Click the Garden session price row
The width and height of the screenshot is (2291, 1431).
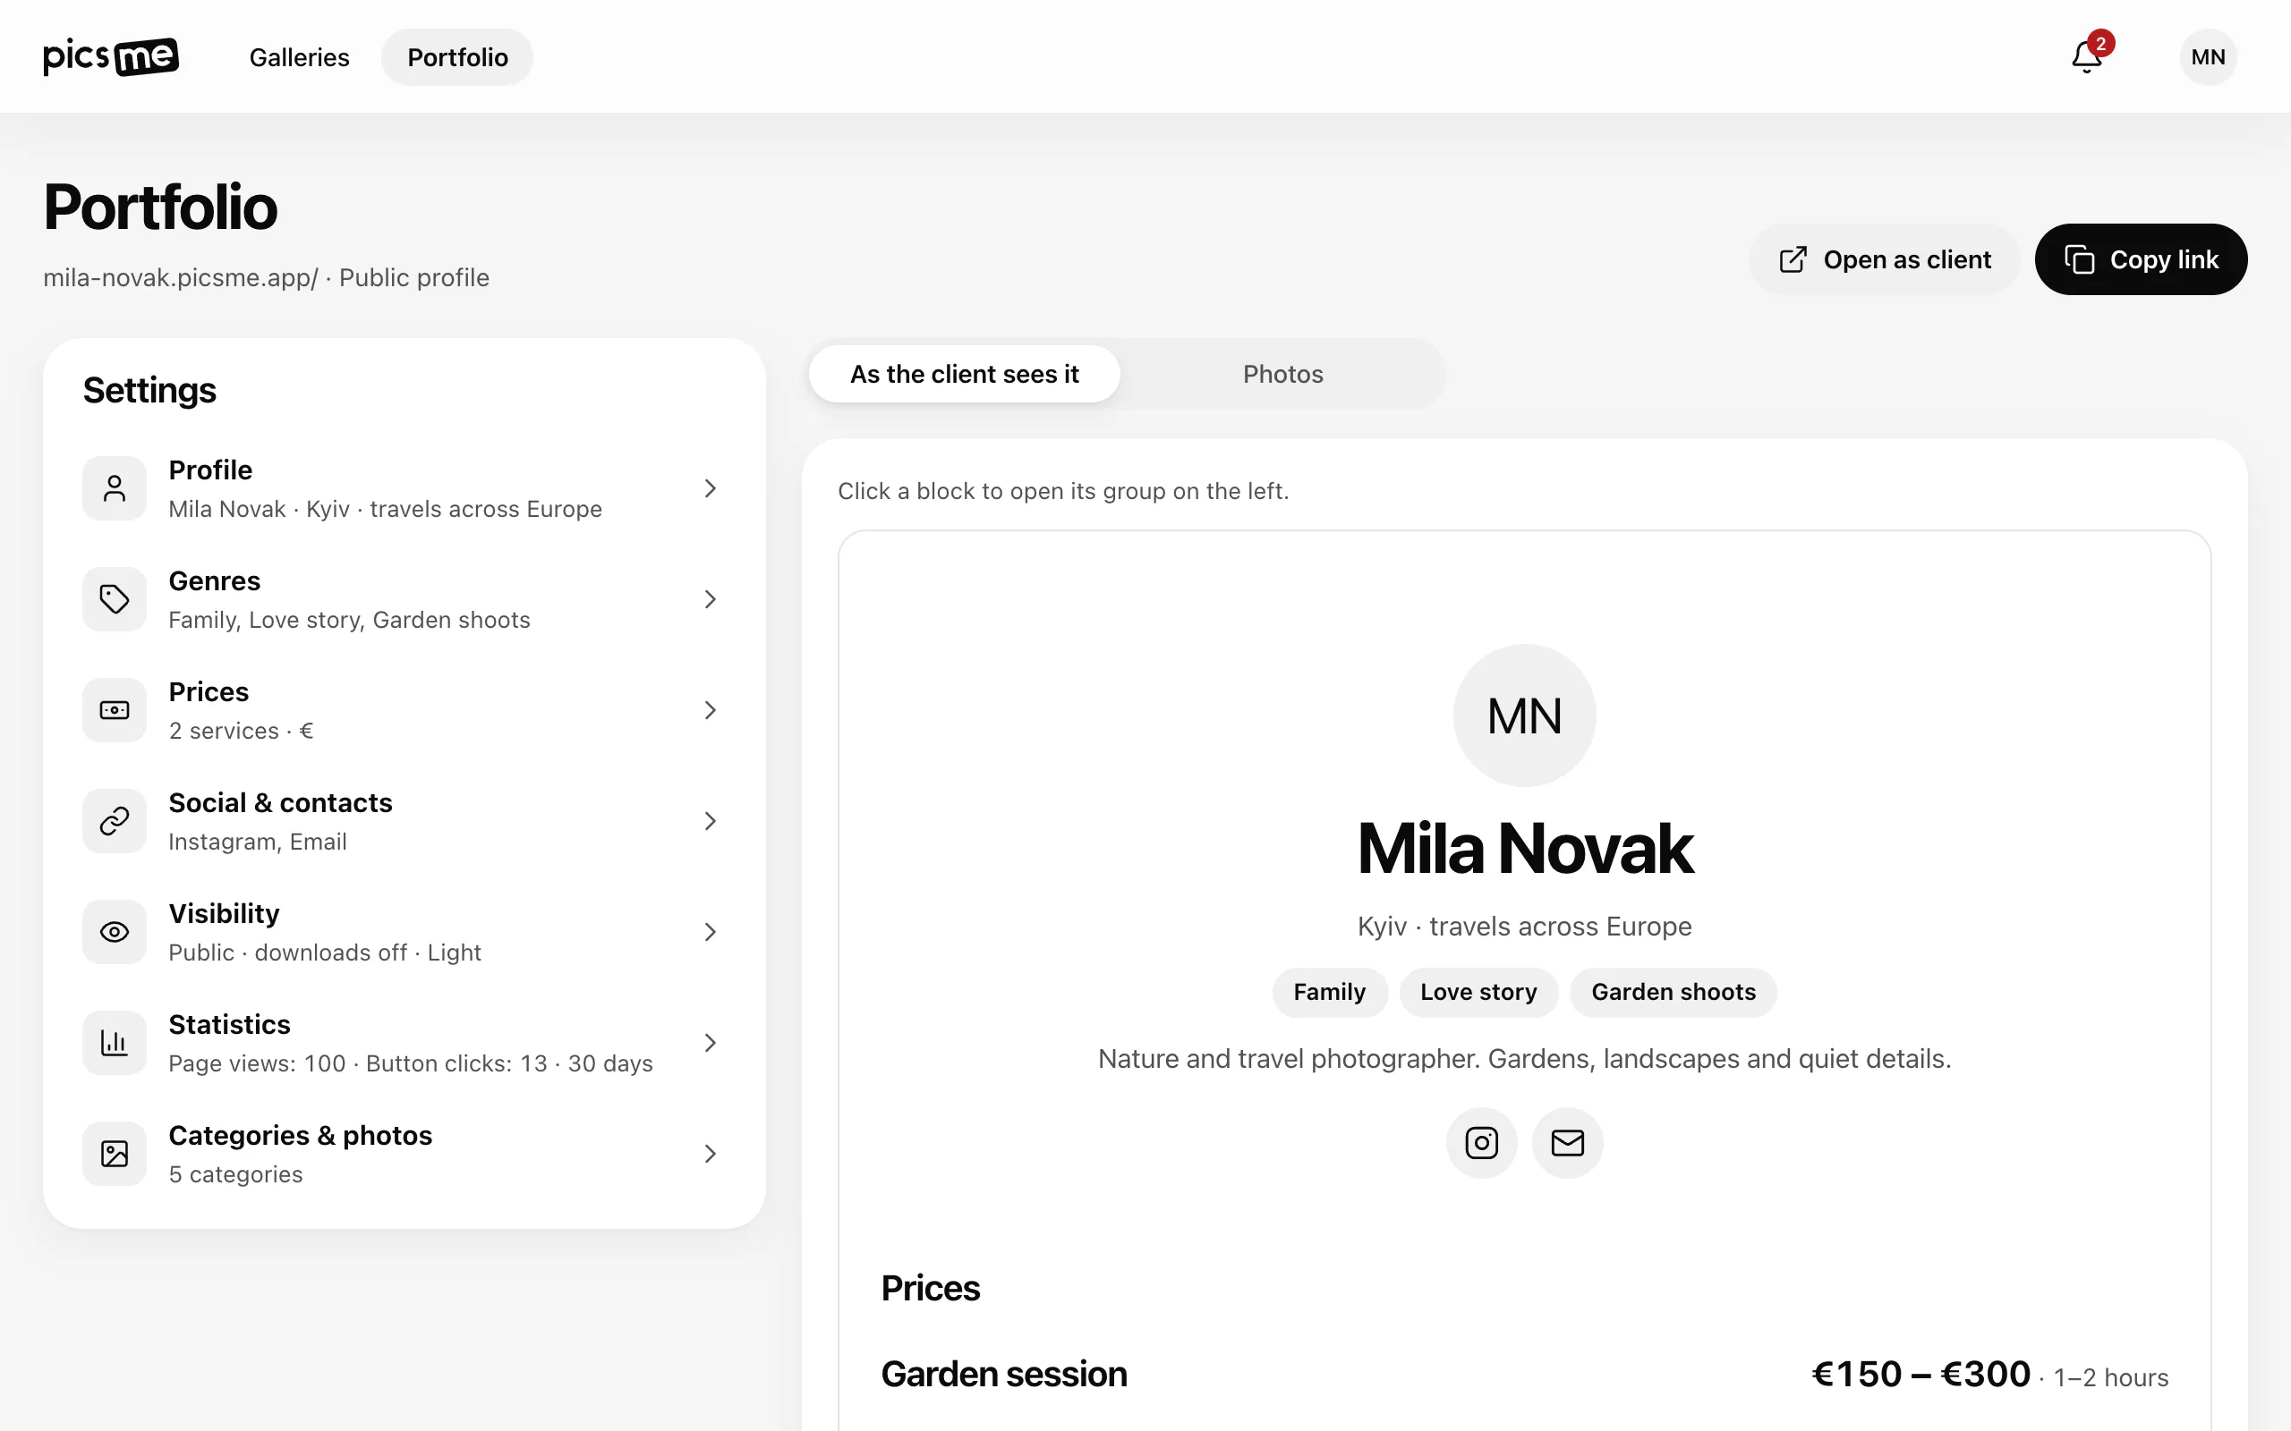[1524, 1375]
